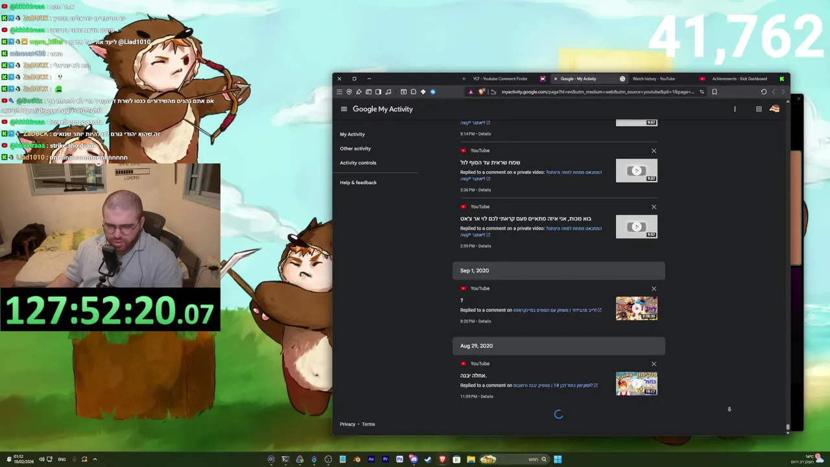The height and width of the screenshot is (467, 830).
Task: Open Details for the 2:59 PM entry
Action: (484, 246)
